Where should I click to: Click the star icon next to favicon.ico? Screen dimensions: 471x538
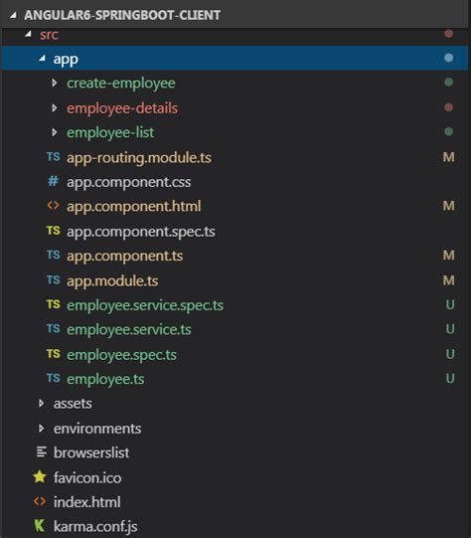click(40, 477)
